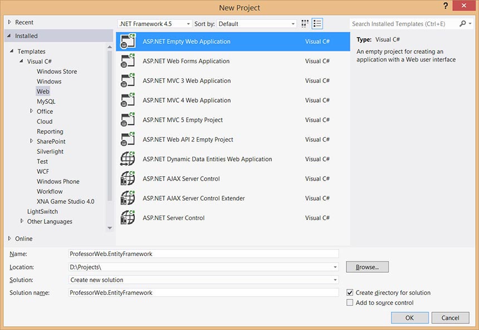Open the Sort by dropdown
The image size is (479, 330).
tap(257, 24)
